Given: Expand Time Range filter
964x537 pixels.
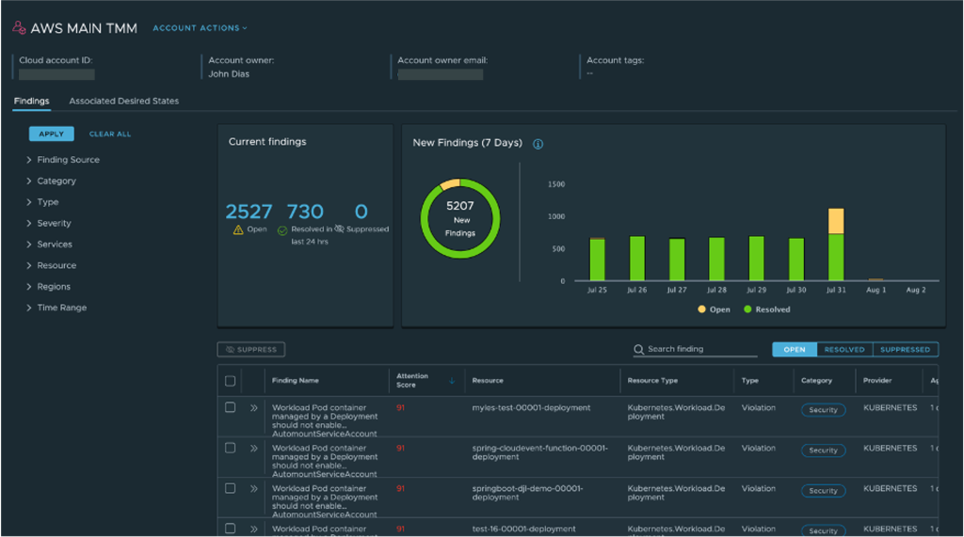Looking at the screenshot, I should click(56, 308).
